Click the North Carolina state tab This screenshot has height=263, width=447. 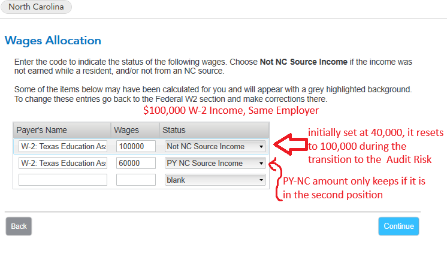(x=36, y=7)
